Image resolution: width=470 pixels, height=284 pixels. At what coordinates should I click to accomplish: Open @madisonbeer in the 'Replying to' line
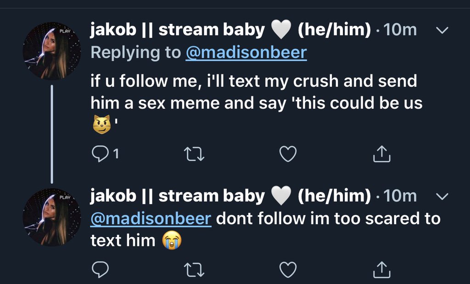pyautogui.click(x=246, y=52)
